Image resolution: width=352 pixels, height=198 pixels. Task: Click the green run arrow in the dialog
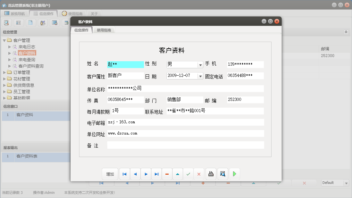[234, 174]
